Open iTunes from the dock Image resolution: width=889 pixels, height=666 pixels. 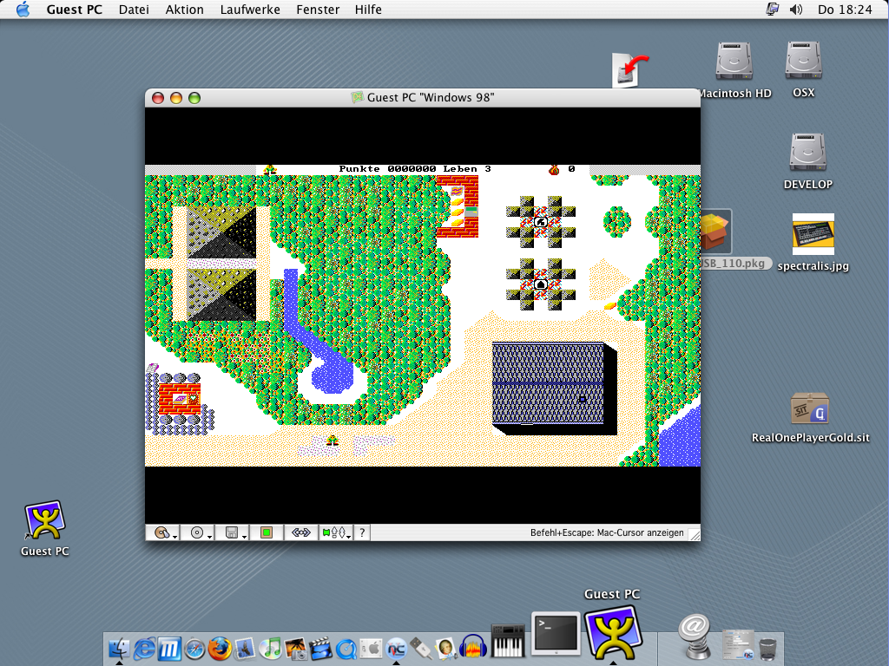tap(271, 649)
